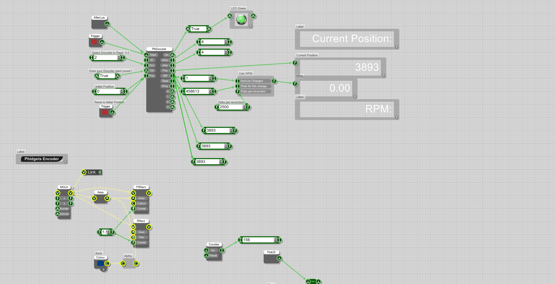555x284 pixels.
Task: Click the PhEncoder ID input connector
Action: [146, 60]
